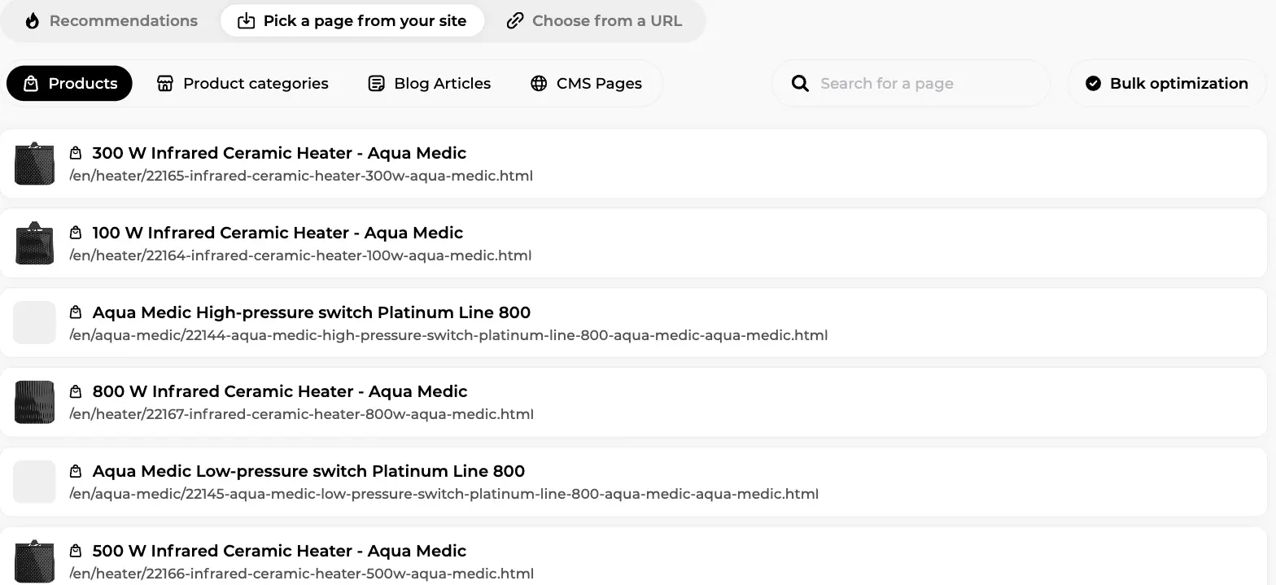Click product bag icon of 500 W heater
1276x585 pixels.
tap(76, 551)
